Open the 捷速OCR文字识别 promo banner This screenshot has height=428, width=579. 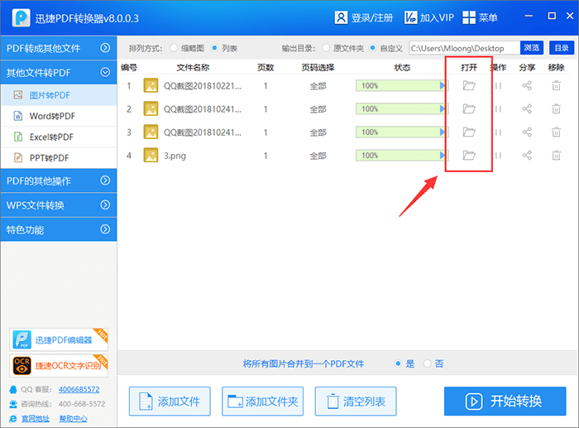59,366
